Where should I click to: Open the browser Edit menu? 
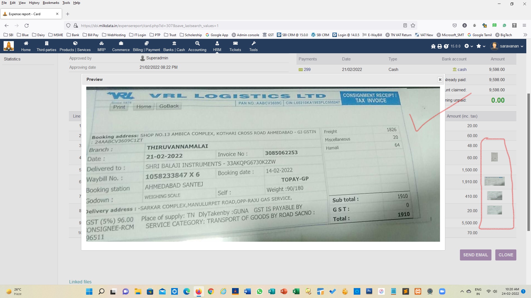13,3
